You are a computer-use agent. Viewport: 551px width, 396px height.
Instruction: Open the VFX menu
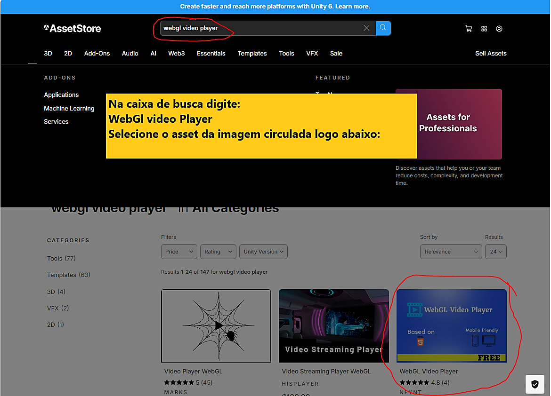pyautogui.click(x=312, y=53)
